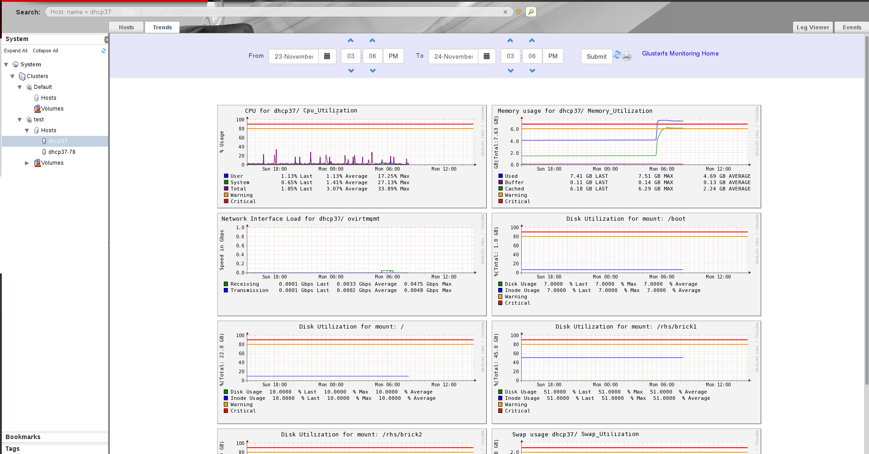
Task: Toggle To time AM/PM button
Action: pos(553,56)
